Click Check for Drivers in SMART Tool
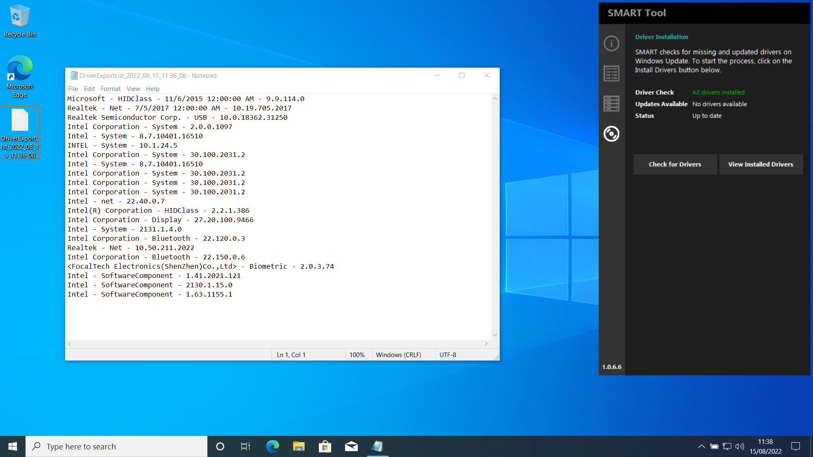 pos(675,164)
